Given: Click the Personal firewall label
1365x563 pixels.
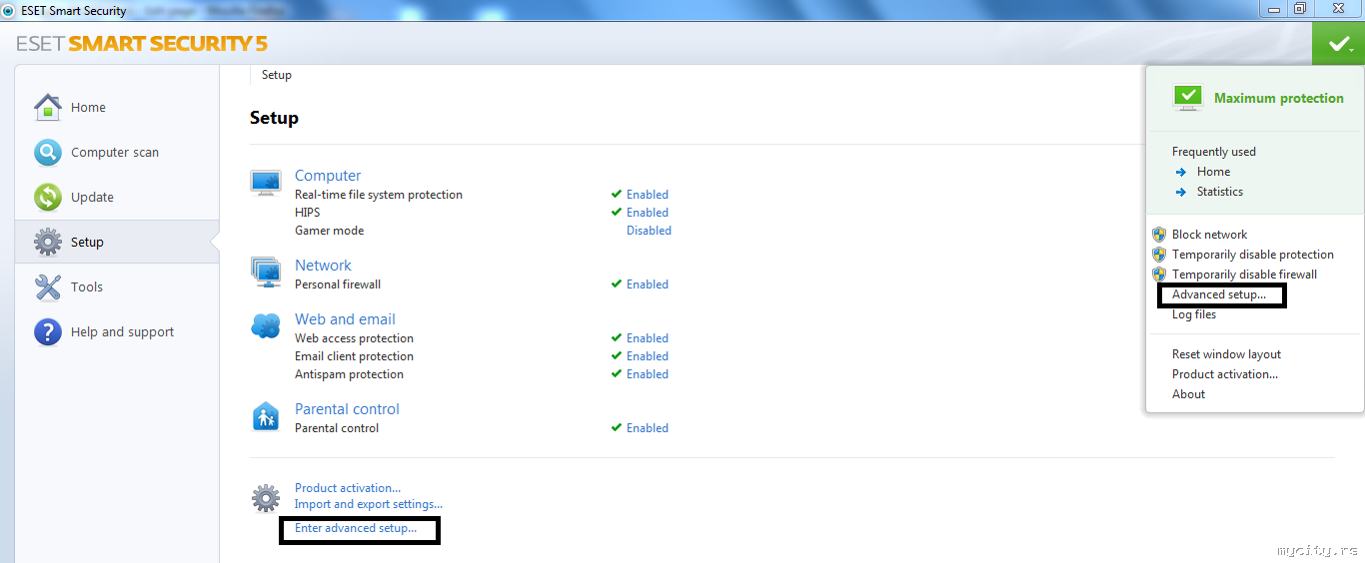Looking at the screenshot, I should (338, 284).
